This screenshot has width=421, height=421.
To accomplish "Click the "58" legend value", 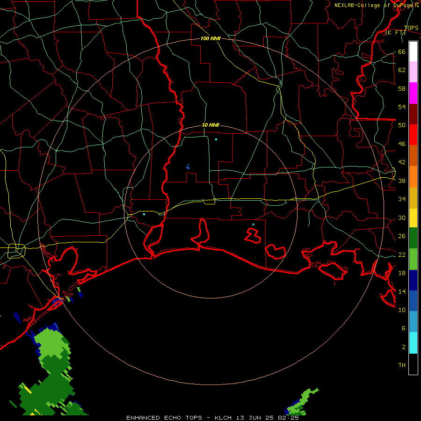I will pos(402,88).
